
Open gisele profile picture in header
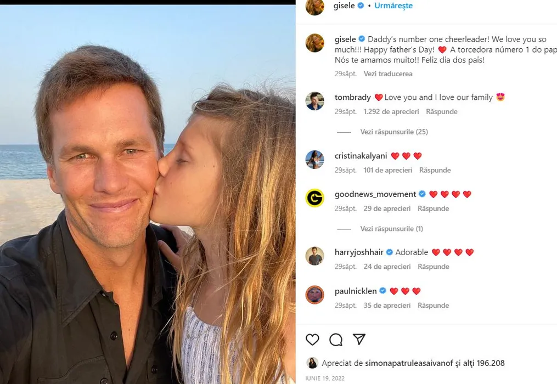(x=314, y=6)
